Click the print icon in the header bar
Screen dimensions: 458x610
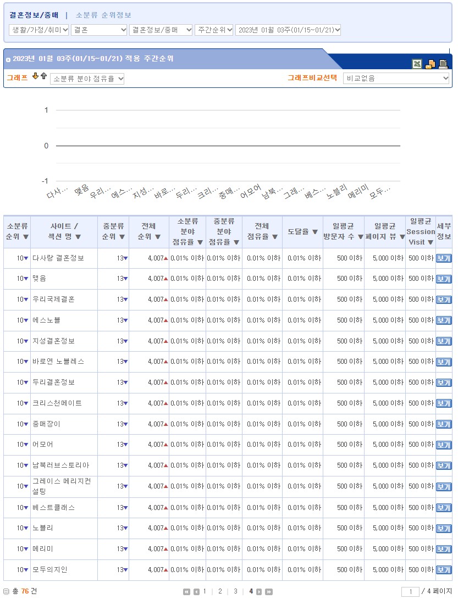pyautogui.click(x=443, y=64)
